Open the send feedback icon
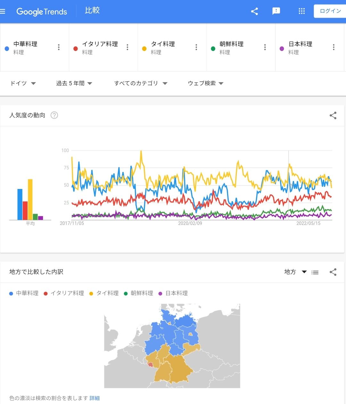The width and height of the screenshot is (346, 404). (276, 11)
